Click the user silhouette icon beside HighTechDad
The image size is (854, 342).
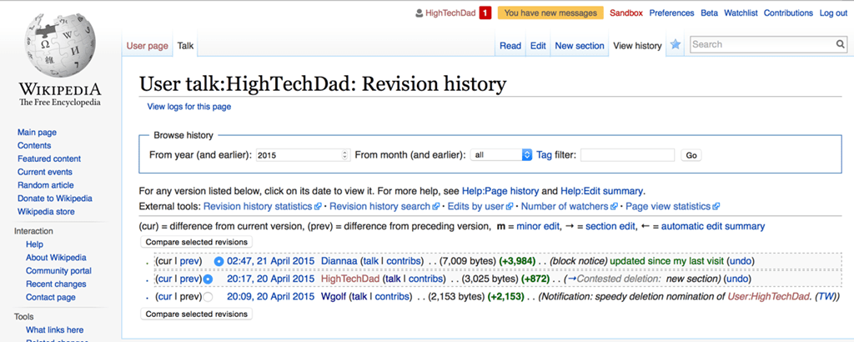[419, 13]
